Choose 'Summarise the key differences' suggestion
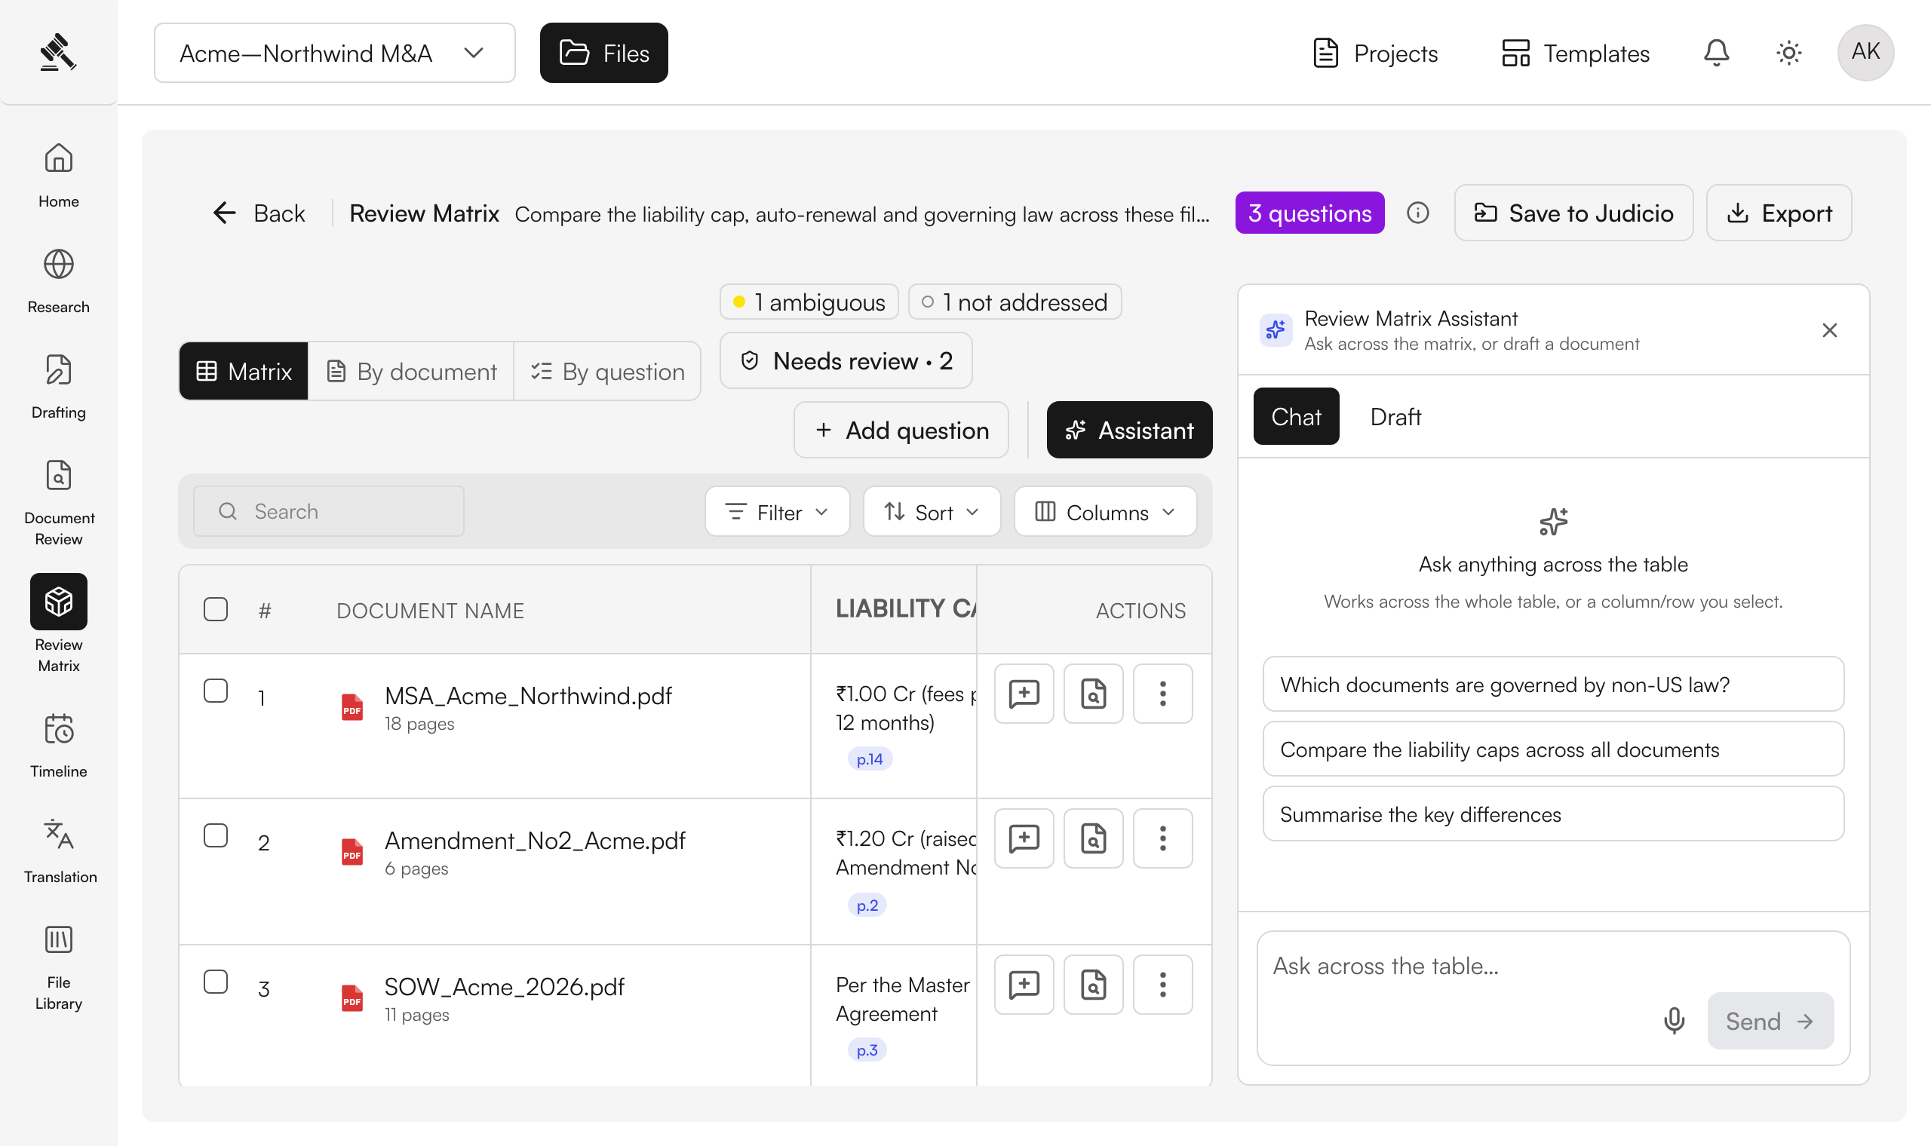 [1553, 815]
